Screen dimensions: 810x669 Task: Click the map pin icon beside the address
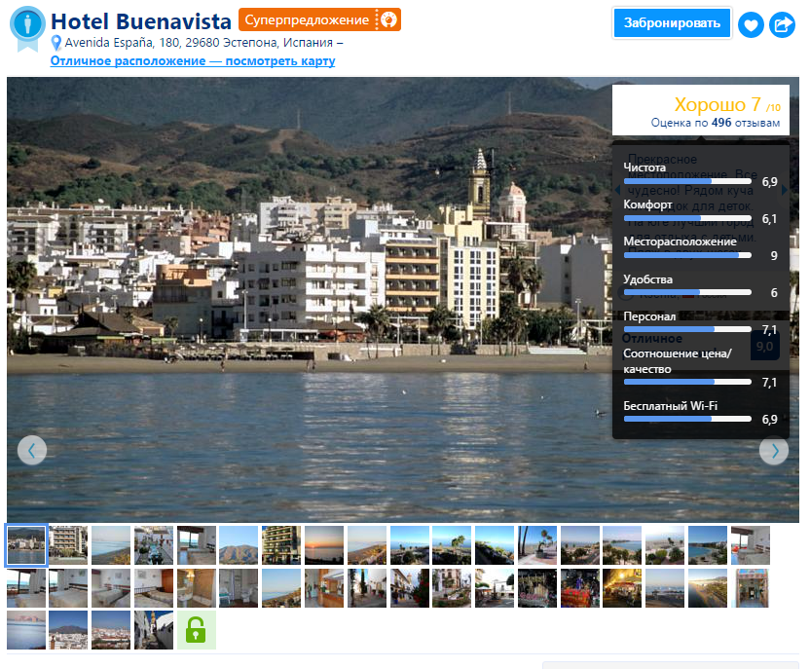[x=56, y=43]
